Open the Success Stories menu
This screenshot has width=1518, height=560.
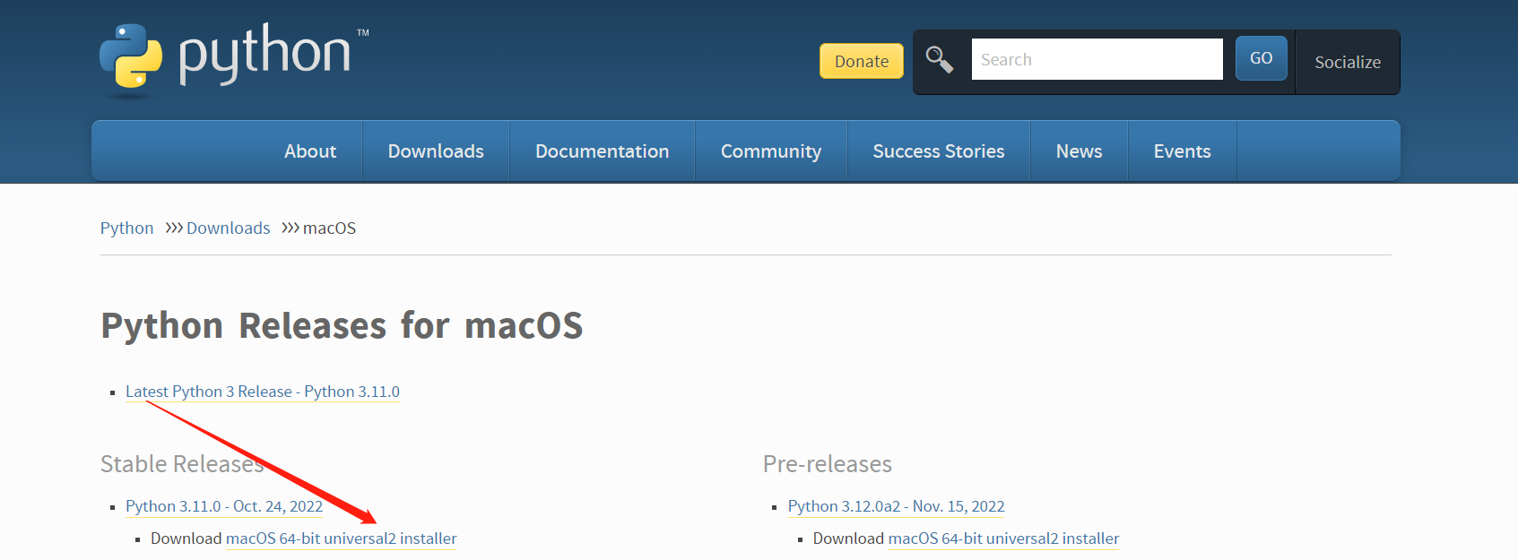coord(939,151)
